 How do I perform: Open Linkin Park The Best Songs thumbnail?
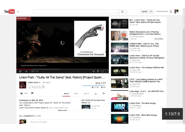click(x=120, y=107)
